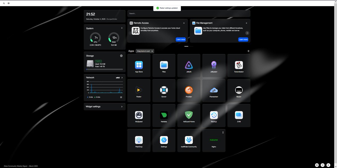The width and height of the screenshot is (337, 168).
Task: Open the Settings app tile
Action: pyautogui.click(x=164, y=140)
